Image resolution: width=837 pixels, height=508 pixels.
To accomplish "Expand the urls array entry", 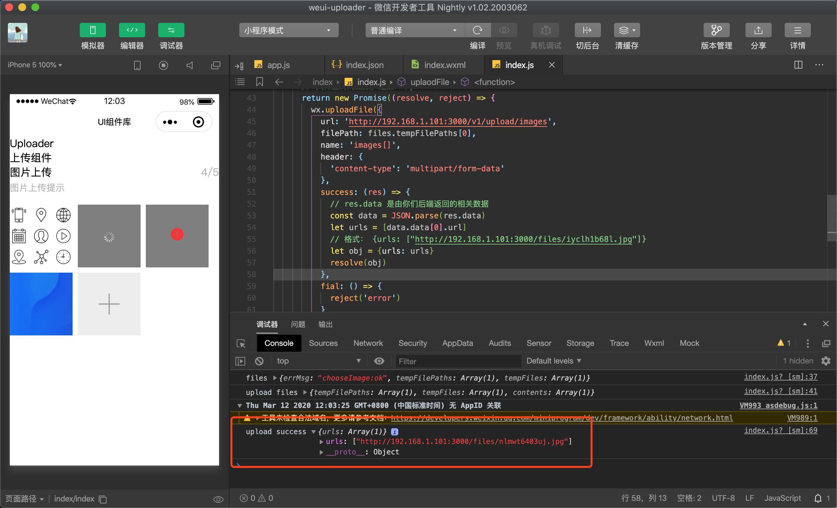I will coord(321,441).
